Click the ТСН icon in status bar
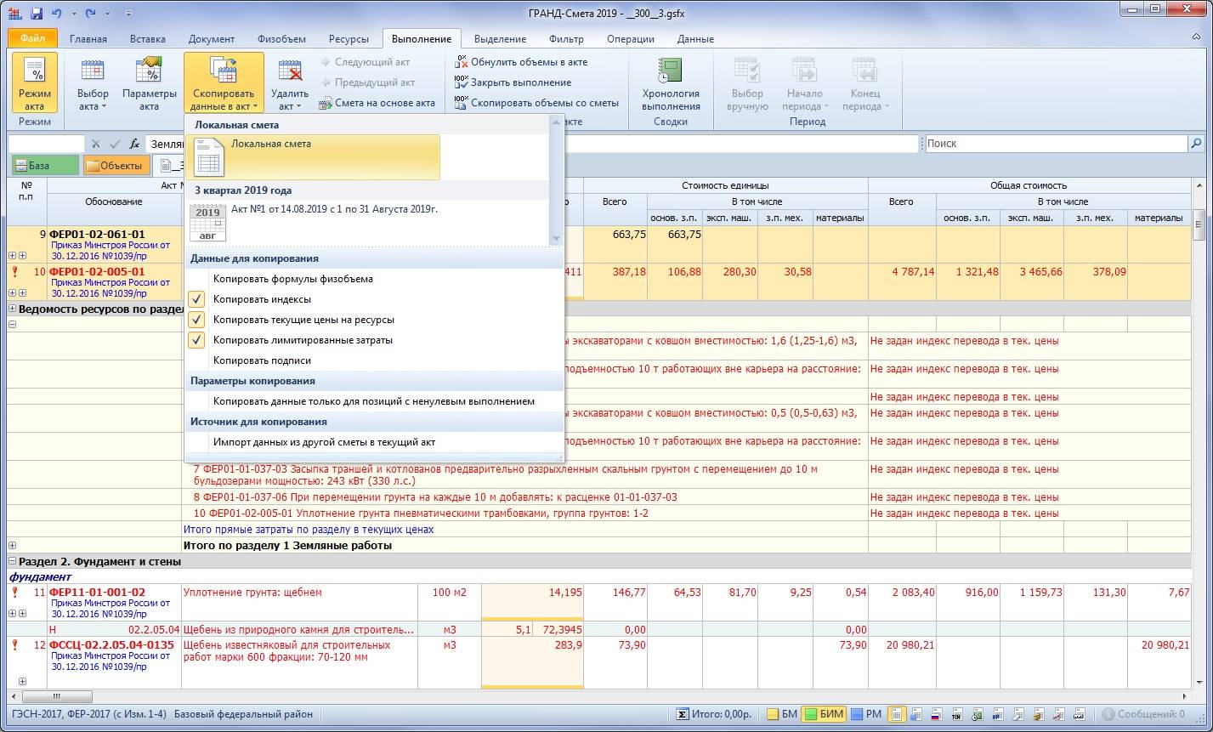The height and width of the screenshot is (732, 1213). click(x=956, y=714)
